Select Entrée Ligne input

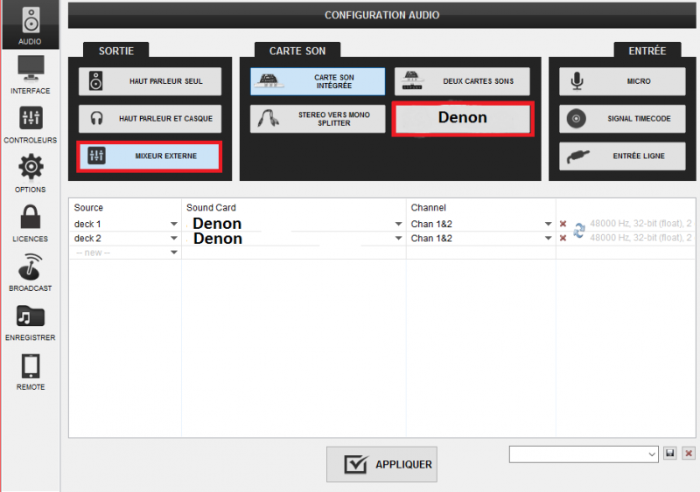622,156
